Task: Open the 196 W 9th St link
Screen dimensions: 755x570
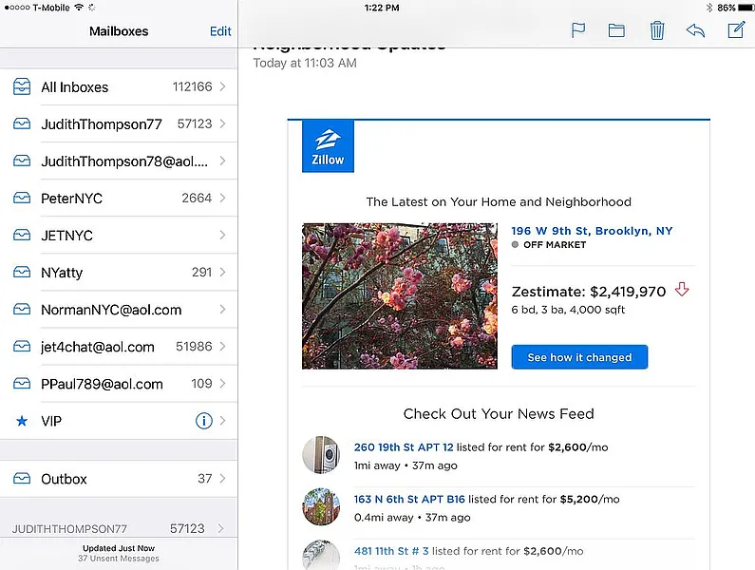Action: click(x=591, y=231)
